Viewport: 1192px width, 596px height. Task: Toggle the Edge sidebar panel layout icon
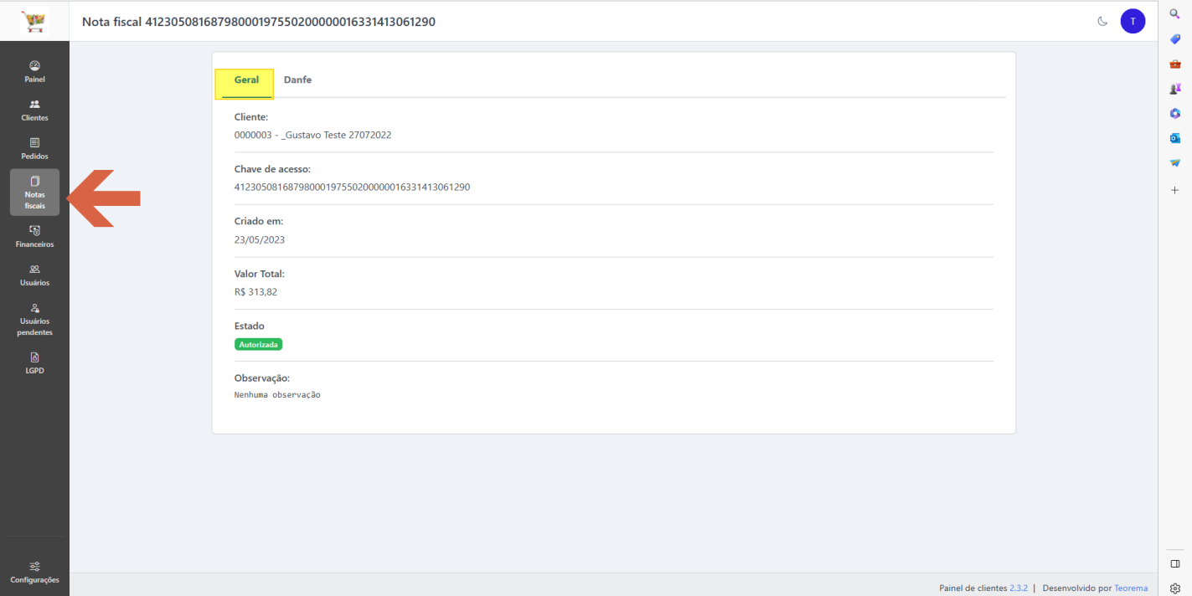click(1175, 563)
